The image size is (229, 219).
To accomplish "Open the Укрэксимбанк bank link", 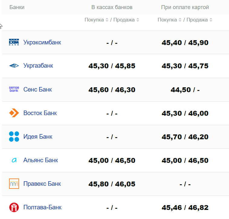I will click(42, 42).
